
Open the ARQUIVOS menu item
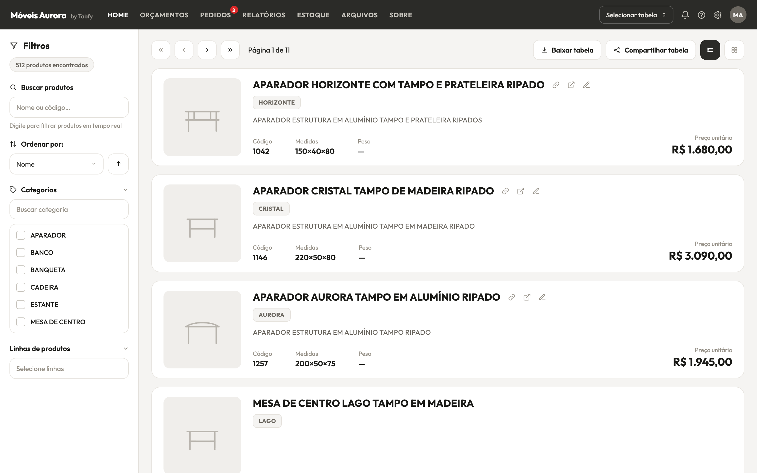[x=359, y=15]
